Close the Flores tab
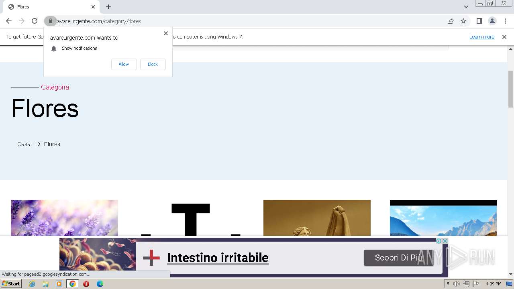The height and width of the screenshot is (289, 514). coord(93,7)
